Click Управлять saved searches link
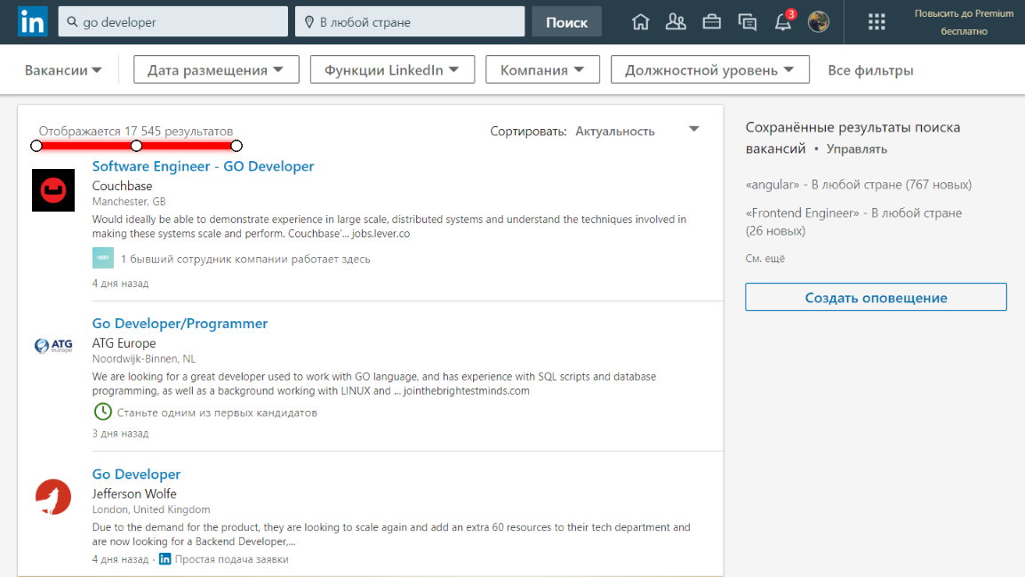 (856, 149)
